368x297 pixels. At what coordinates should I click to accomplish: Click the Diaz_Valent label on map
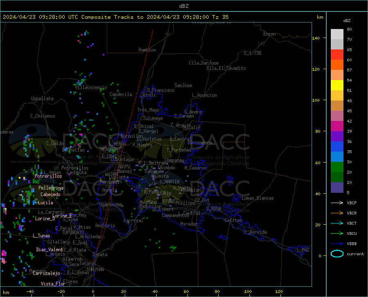pos(49,250)
